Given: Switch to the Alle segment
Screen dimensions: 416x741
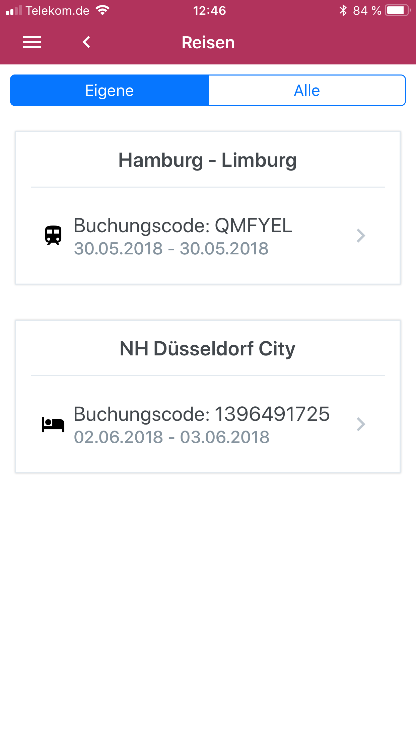Looking at the screenshot, I should 307,90.
